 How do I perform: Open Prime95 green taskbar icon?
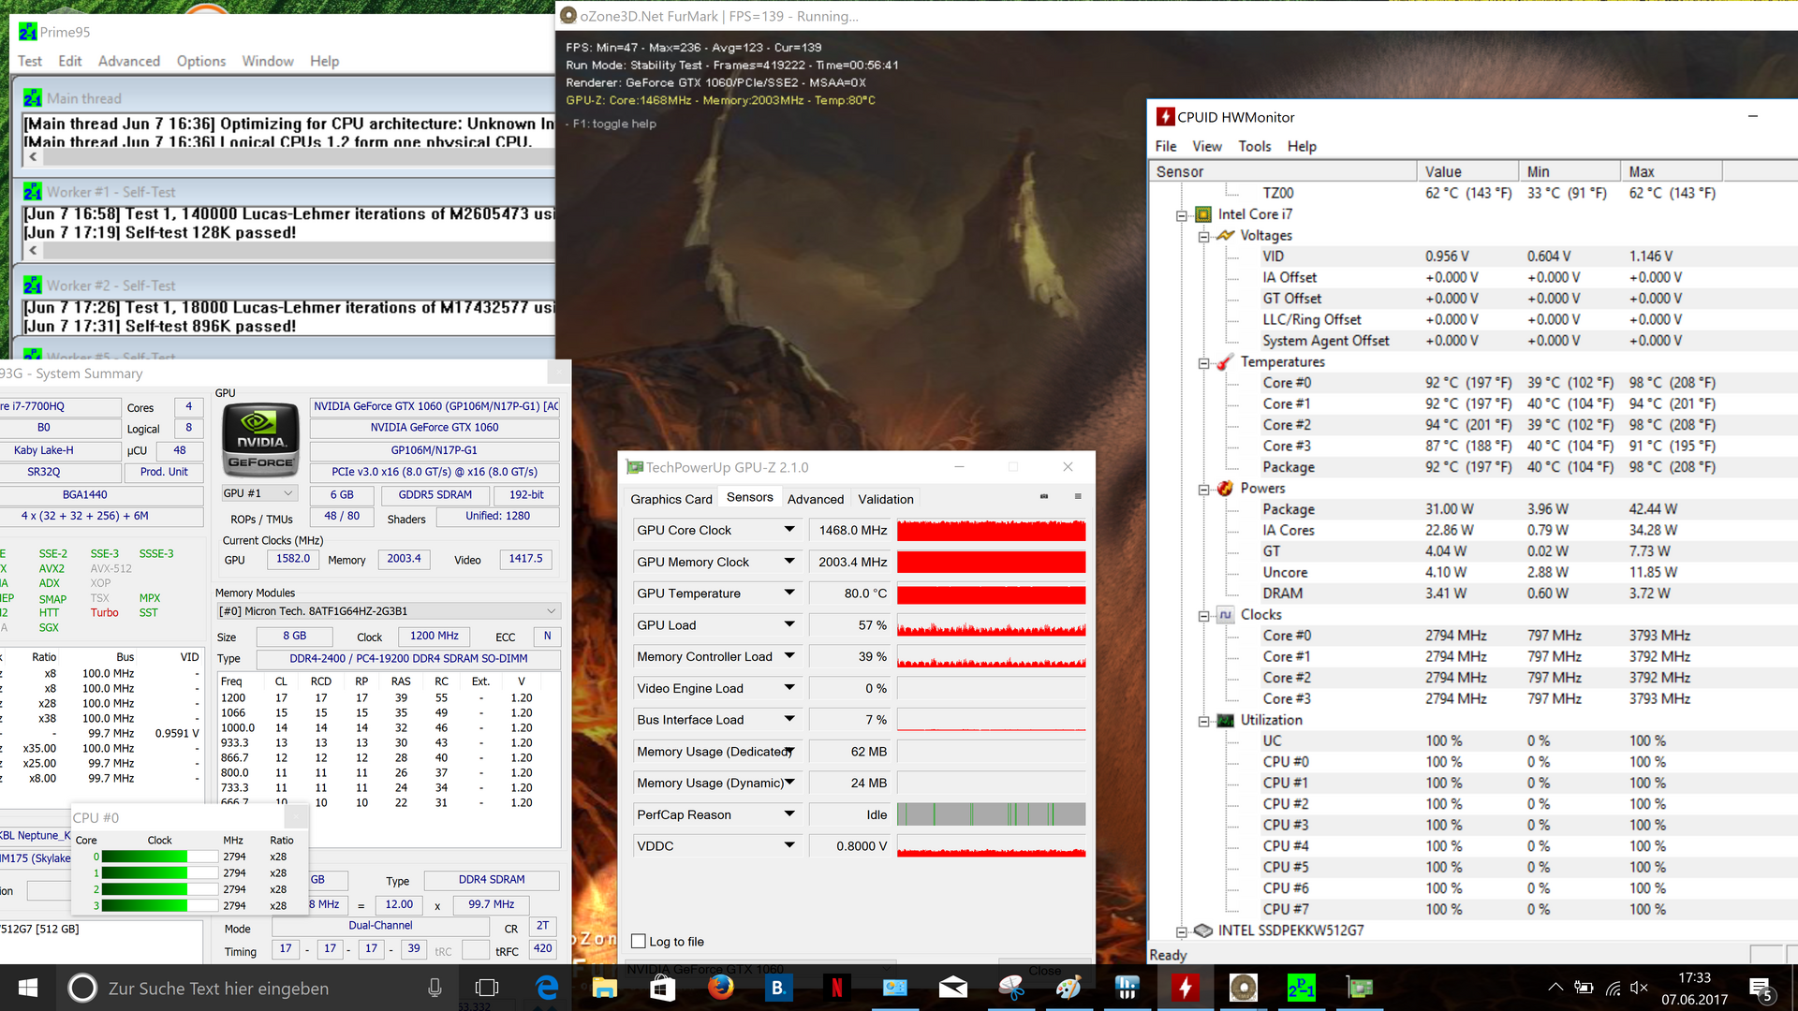[1301, 988]
